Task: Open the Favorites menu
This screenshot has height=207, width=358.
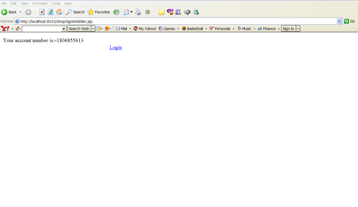Action: [40, 3]
